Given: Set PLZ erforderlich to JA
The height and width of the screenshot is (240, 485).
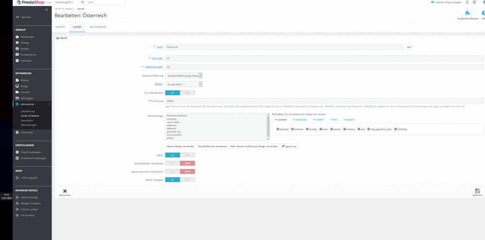Looking at the screenshot, I should click(x=173, y=93).
